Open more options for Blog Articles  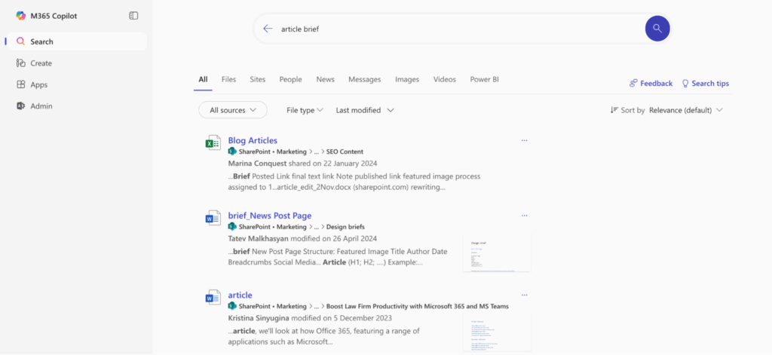525,140
